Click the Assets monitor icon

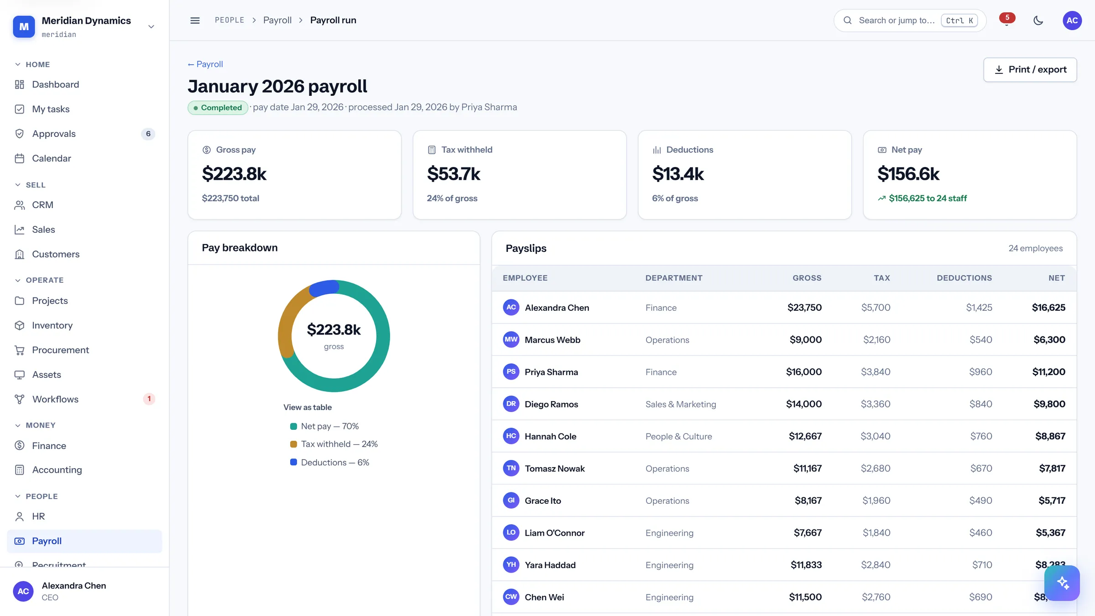[19, 375]
